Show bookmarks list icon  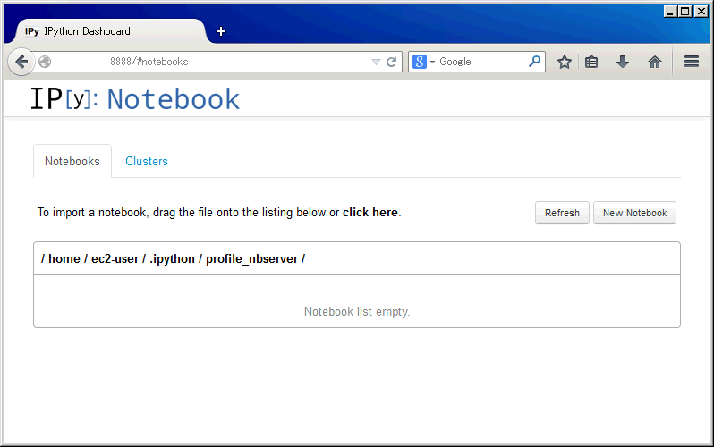591,62
